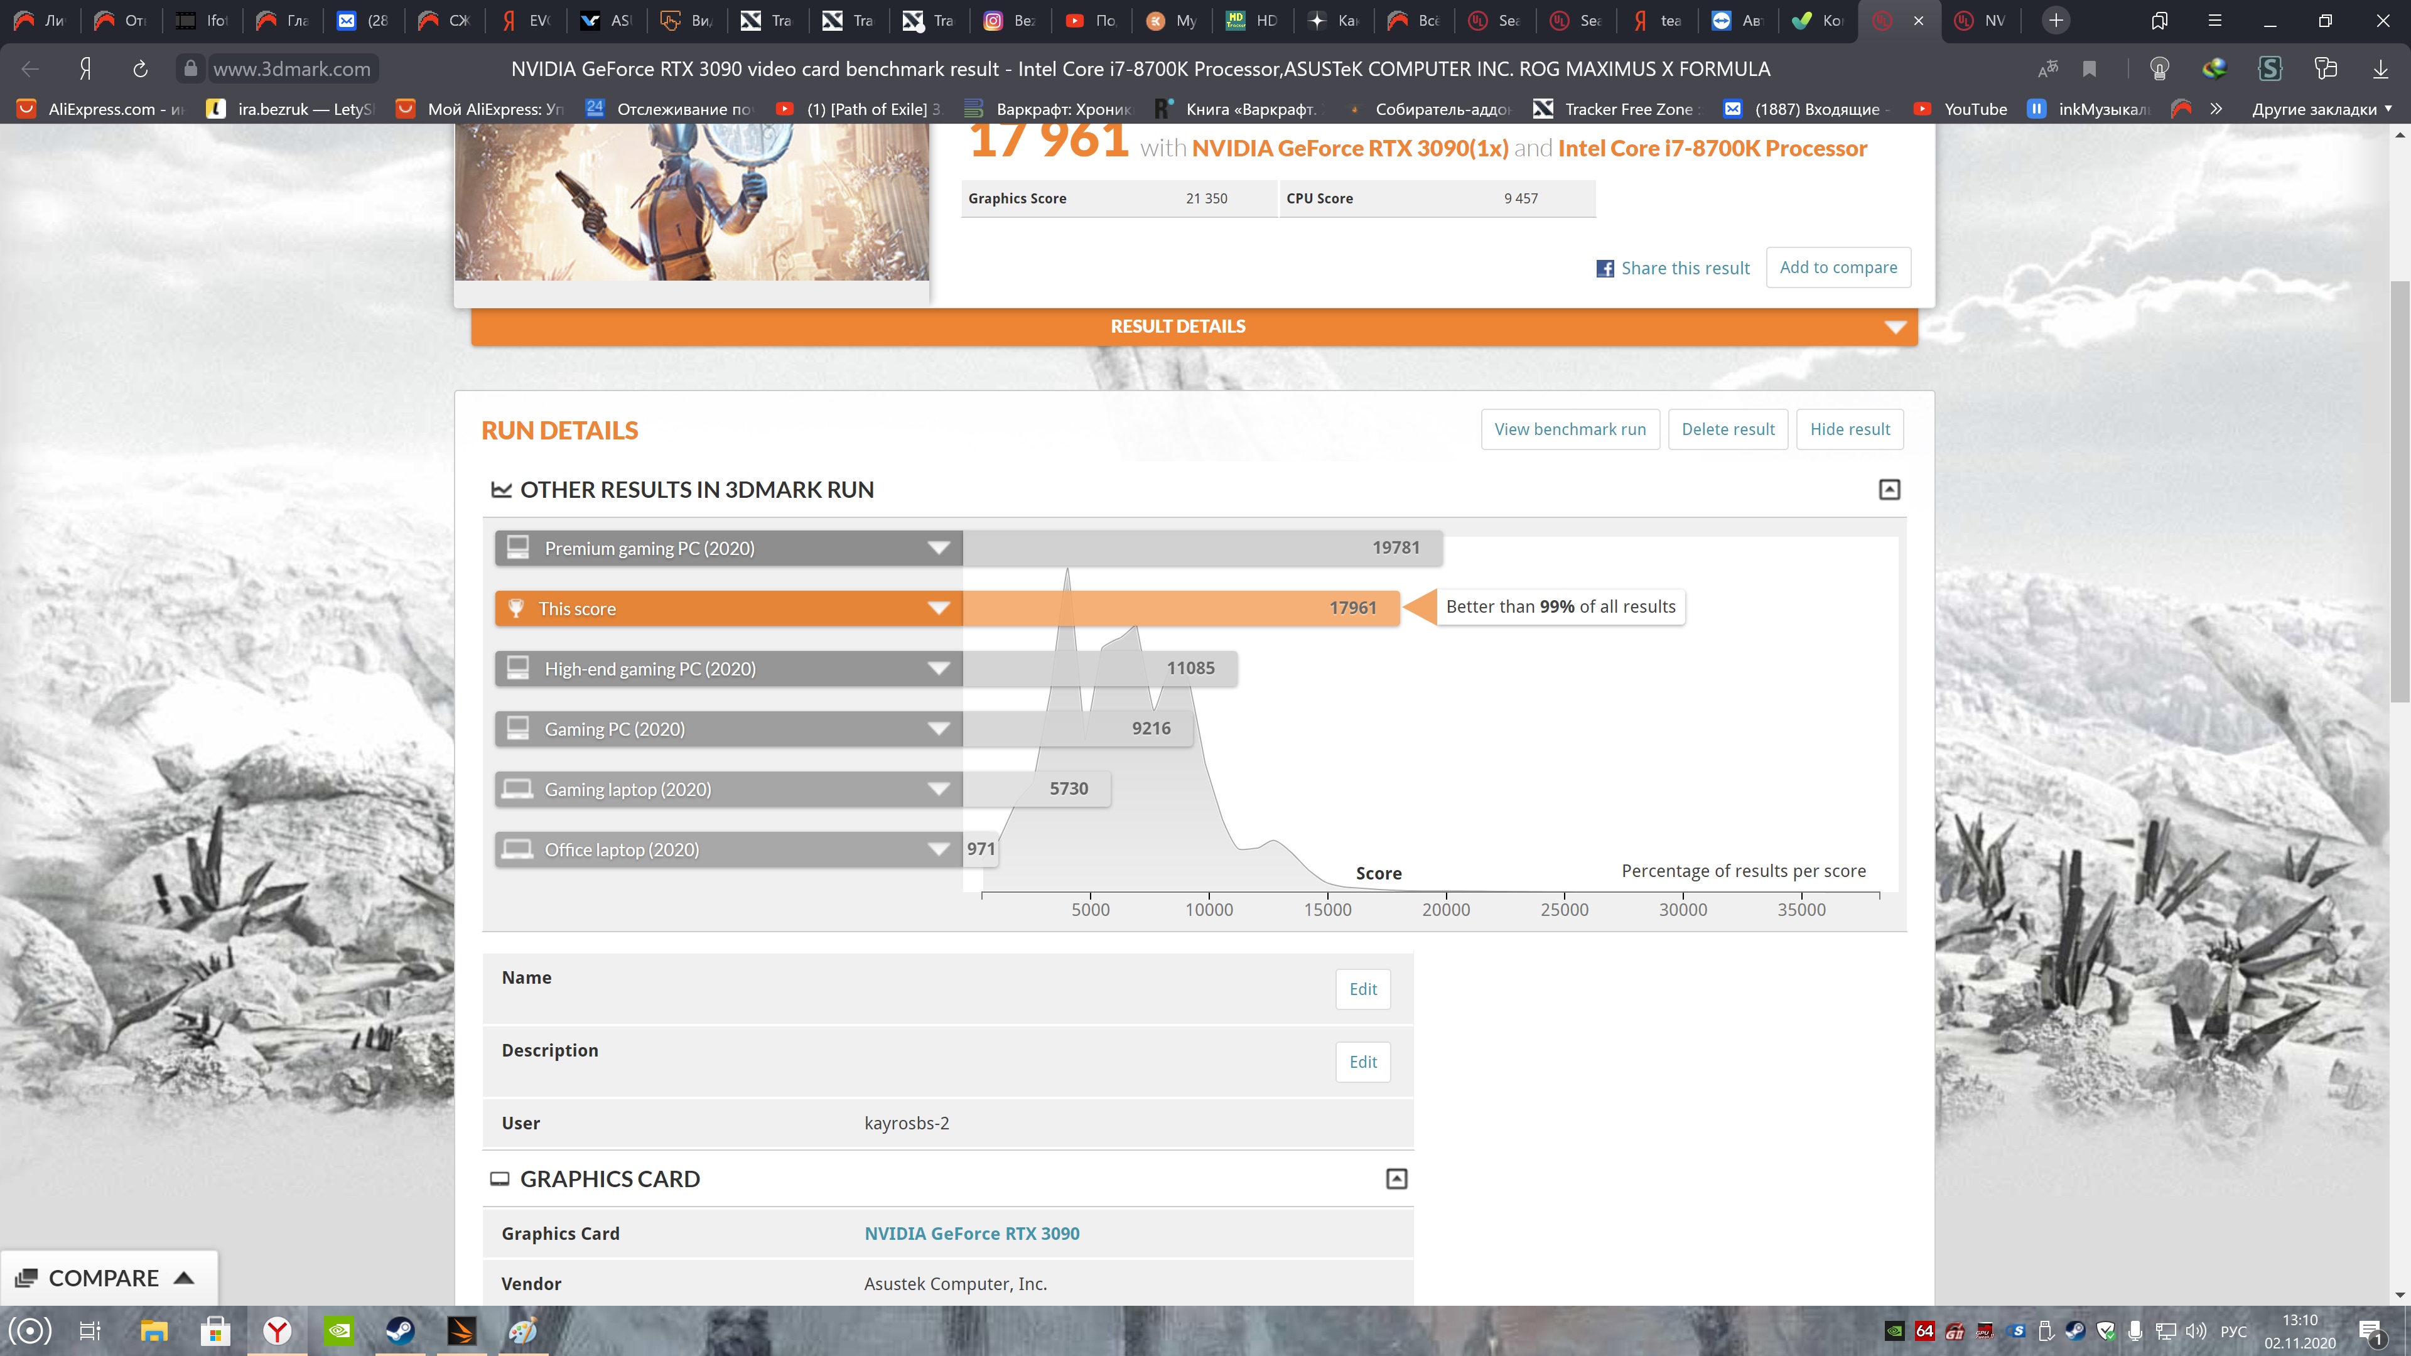This screenshot has height=1356, width=2411.
Task: Collapse the Graphics Card section
Action: [x=1396, y=1179]
